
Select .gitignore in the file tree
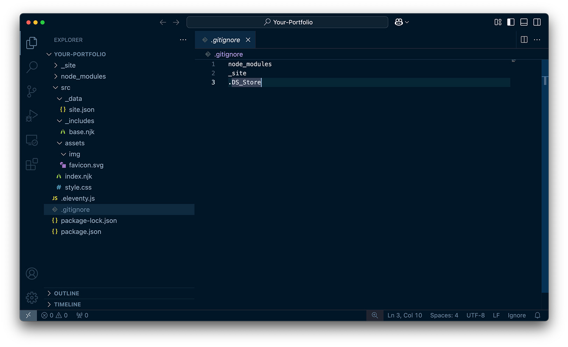(x=119, y=209)
